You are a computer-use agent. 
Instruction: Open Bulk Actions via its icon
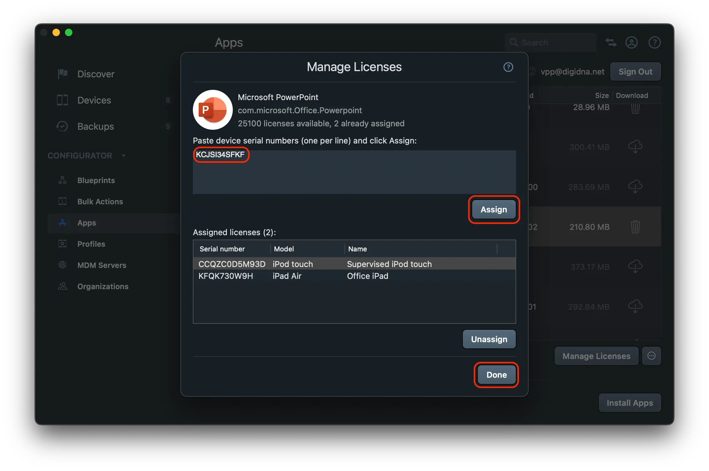pyautogui.click(x=62, y=202)
